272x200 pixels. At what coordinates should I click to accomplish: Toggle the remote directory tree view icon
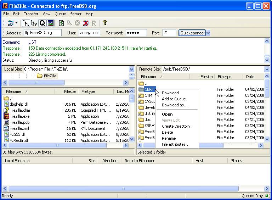coord(34,23)
